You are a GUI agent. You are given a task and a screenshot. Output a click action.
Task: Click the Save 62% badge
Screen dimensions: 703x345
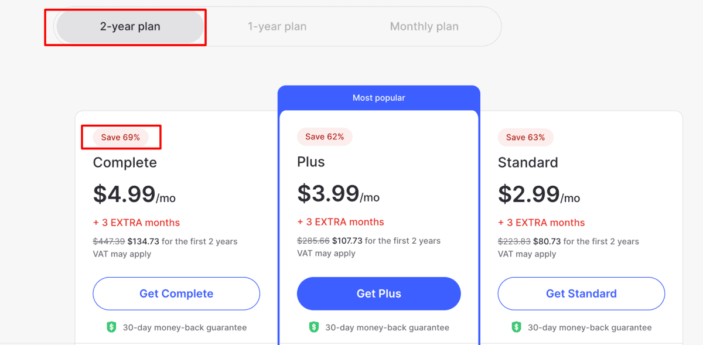pyautogui.click(x=325, y=136)
